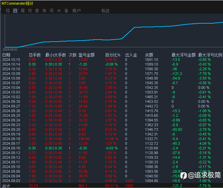Switch to the 季 quarterly tab
223x188 pixels.
(37, 11)
